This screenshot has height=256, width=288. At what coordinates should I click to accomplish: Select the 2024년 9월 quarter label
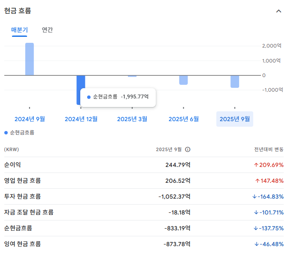click(30, 119)
